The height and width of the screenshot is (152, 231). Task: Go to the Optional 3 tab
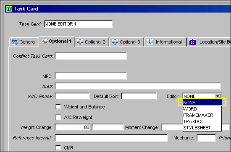pos(127,42)
